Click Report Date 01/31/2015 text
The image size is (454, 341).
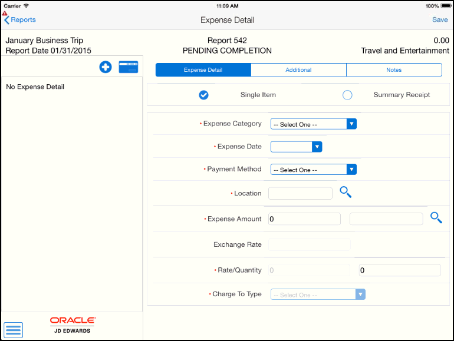[x=48, y=51]
